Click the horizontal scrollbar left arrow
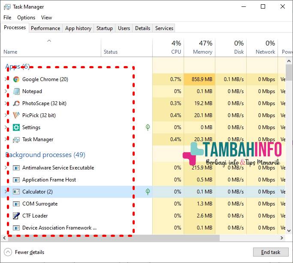The image size is (293, 263). [4, 238]
